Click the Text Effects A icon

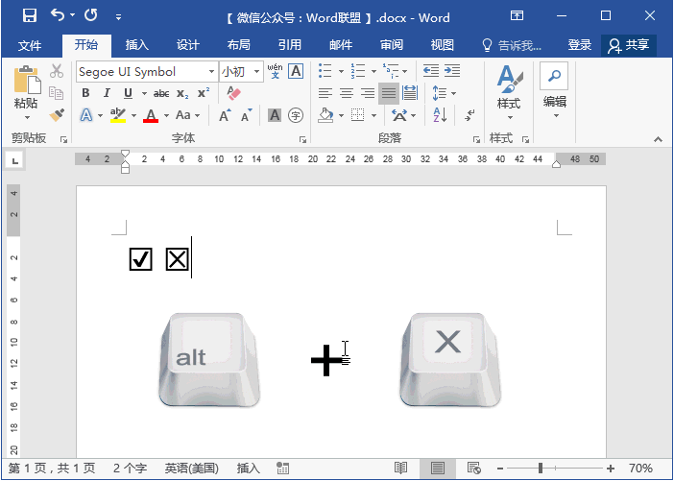point(86,115)
